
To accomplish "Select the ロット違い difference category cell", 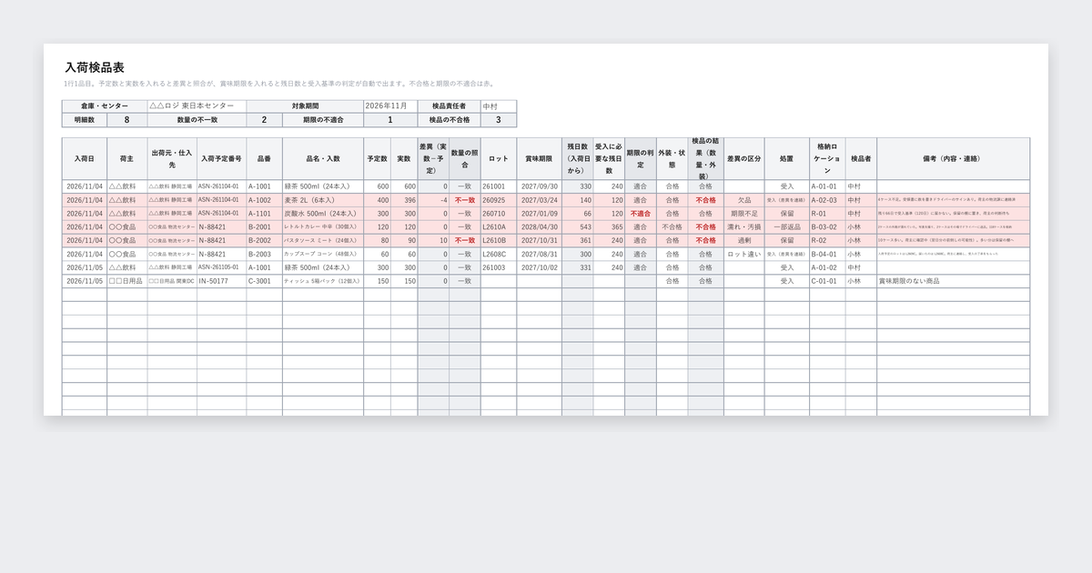I will [x=744, y=255].
